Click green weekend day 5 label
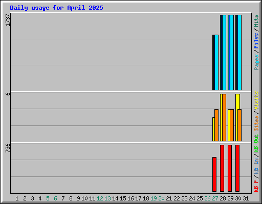262x204 pixels. 48,198
